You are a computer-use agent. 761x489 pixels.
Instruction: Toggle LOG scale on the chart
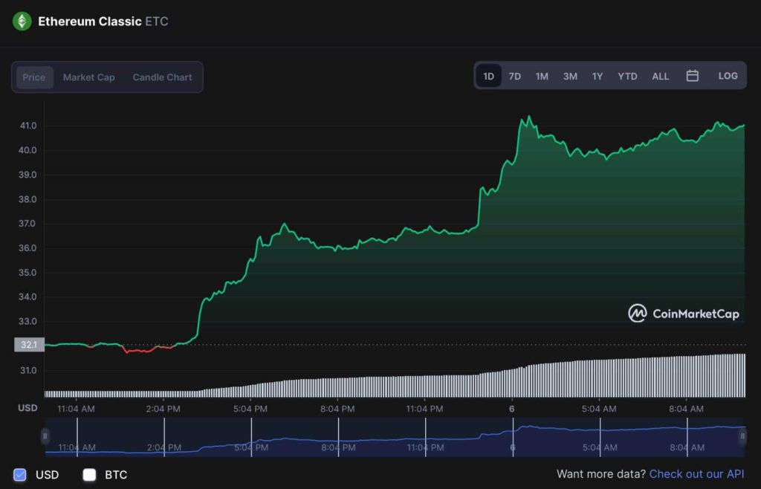728,76
